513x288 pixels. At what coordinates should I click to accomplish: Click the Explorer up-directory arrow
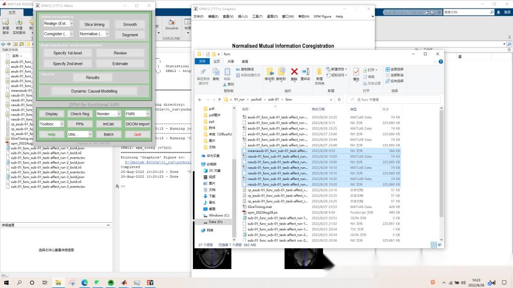coord(219,99)
